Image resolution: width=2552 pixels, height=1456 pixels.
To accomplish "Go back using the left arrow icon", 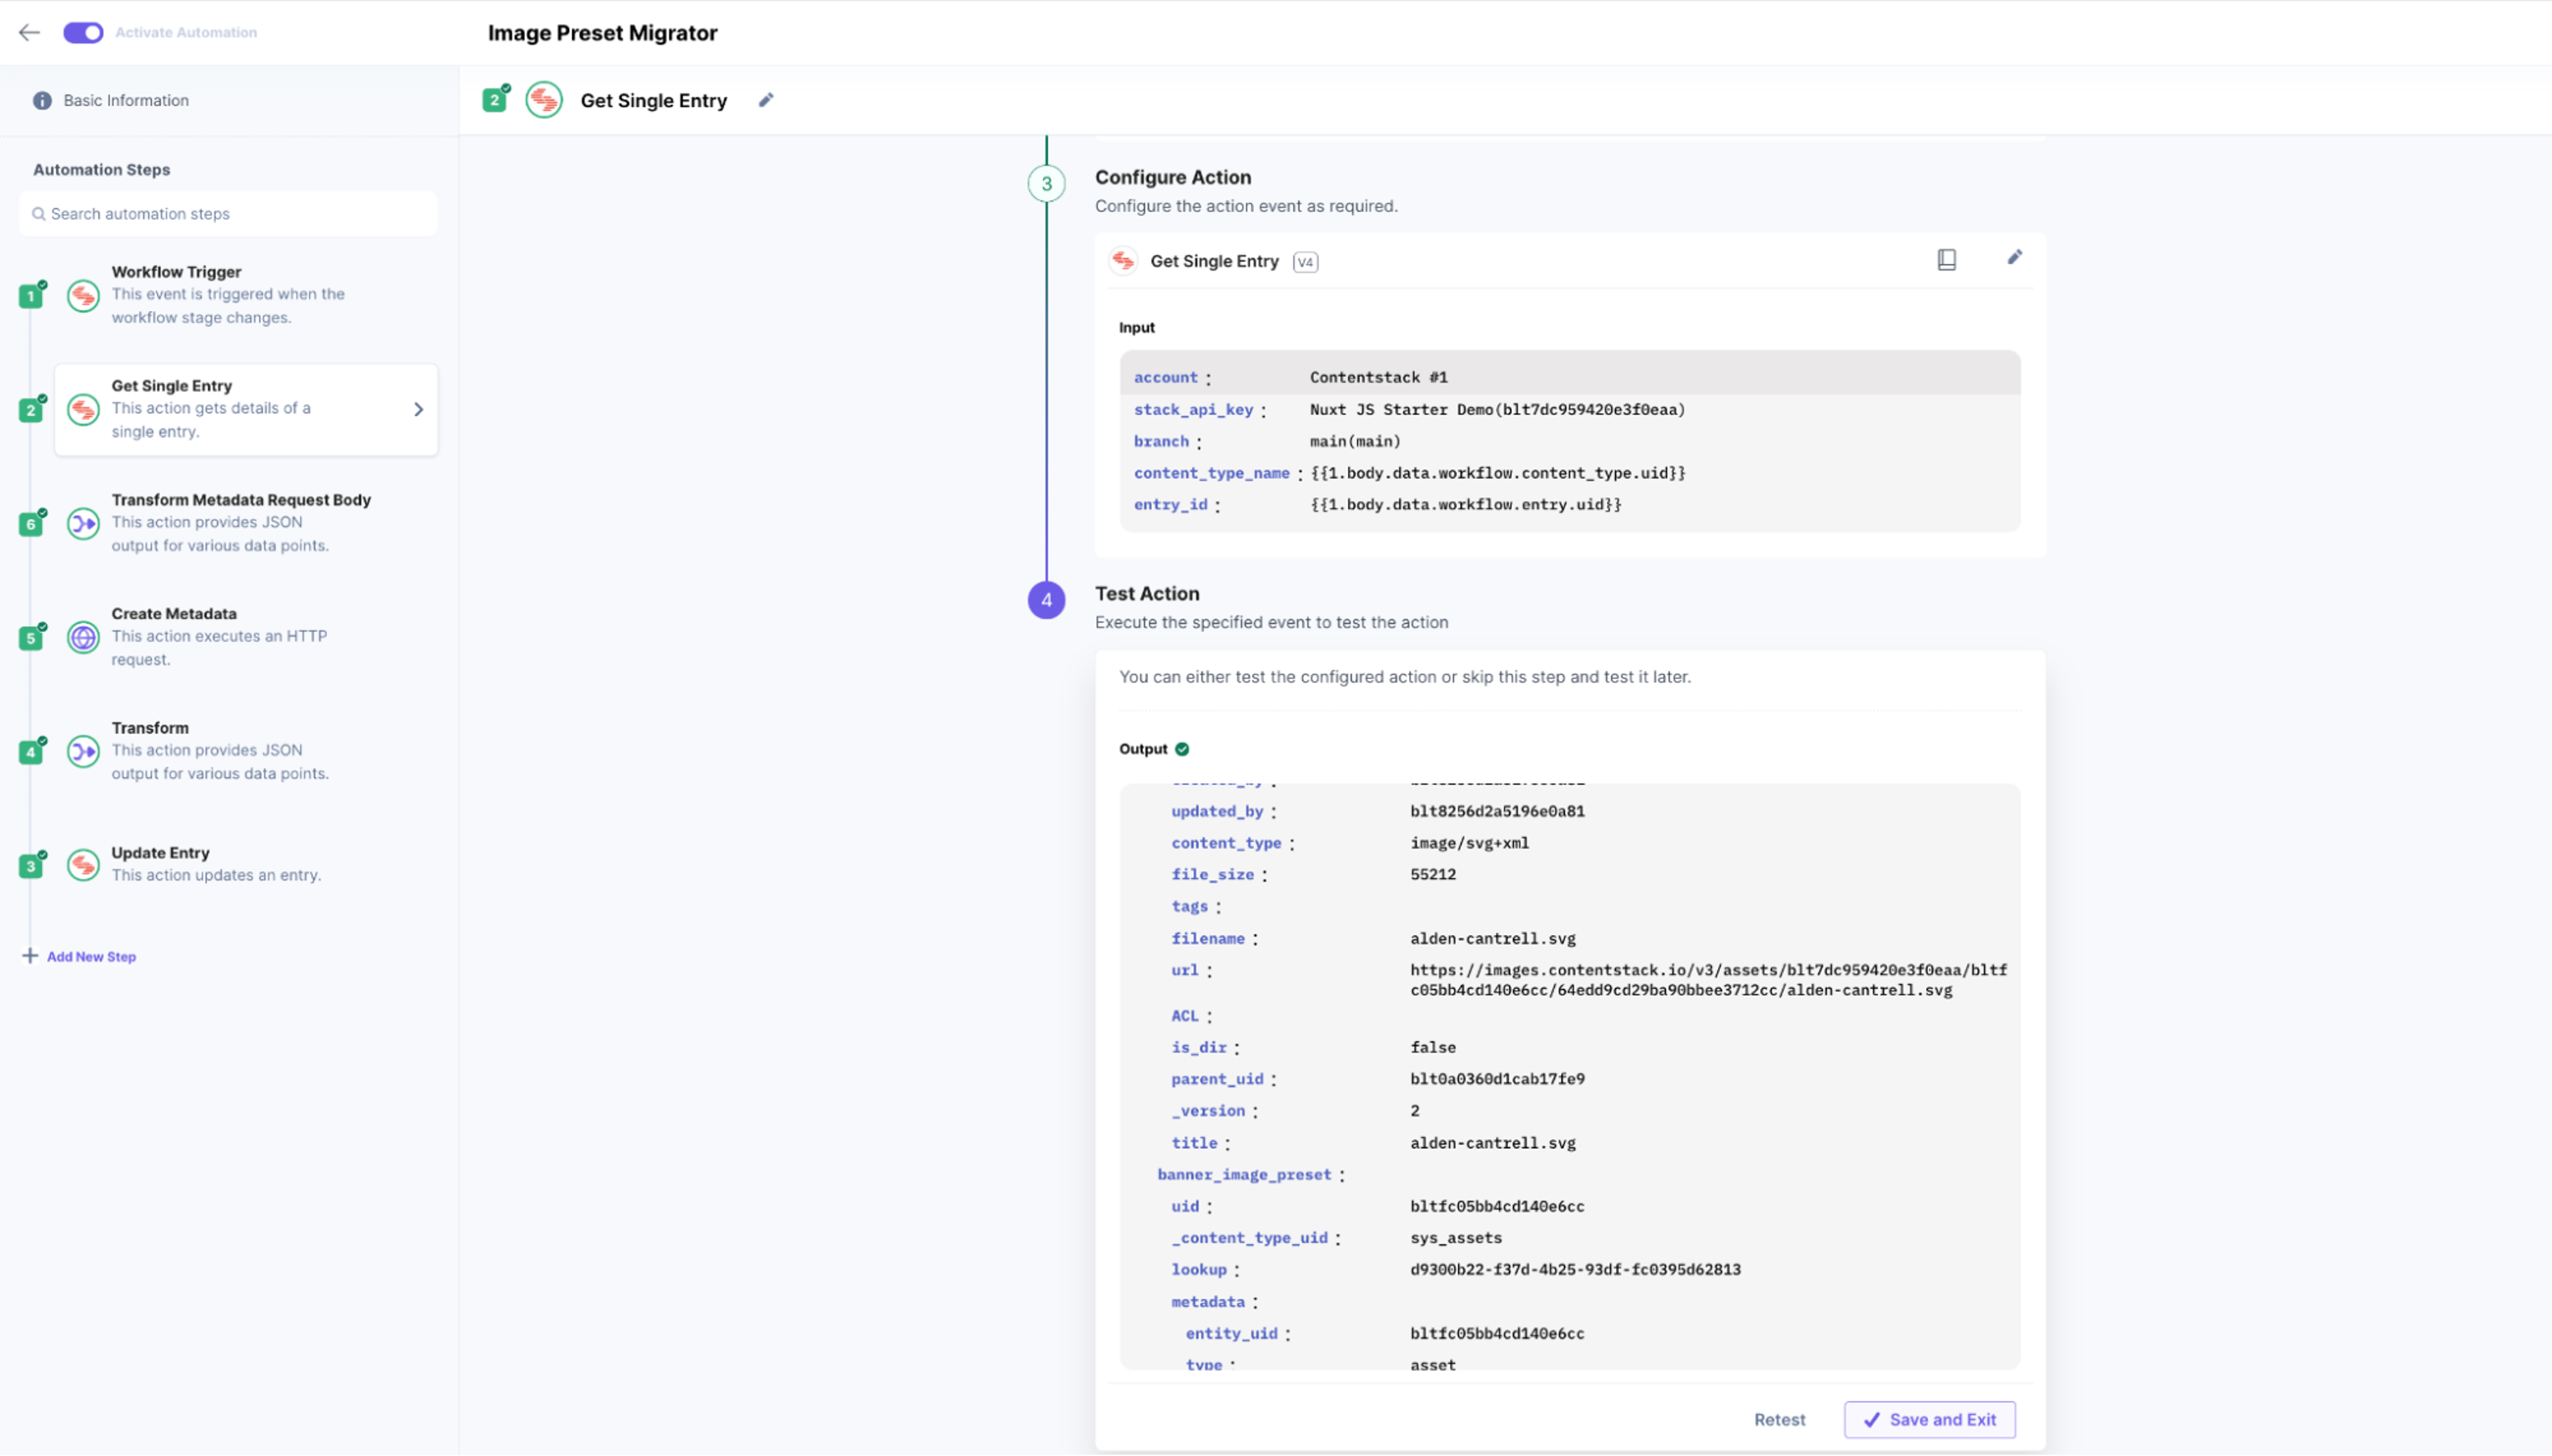I will (x=29, y=32).
